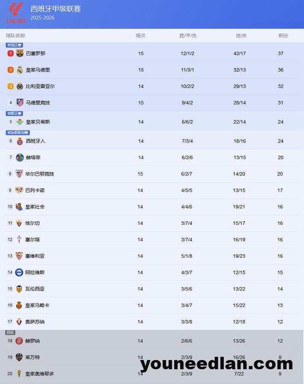Viewport: 304px width, 384px height.
Task: Click the Sevilla (塞维利亚) team crest
Action: tap(19, 256)
